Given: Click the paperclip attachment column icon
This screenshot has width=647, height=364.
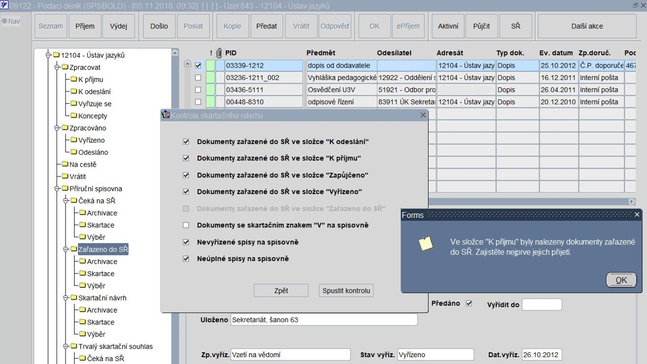Looking at the screenshot, I should point(219,53).
